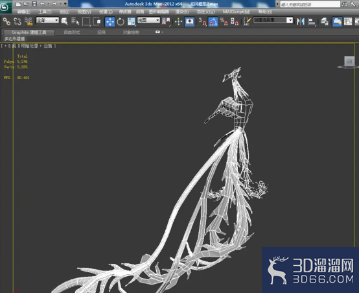Click the 前 viewport view label

pyautogui.click(x=14, y=46)
